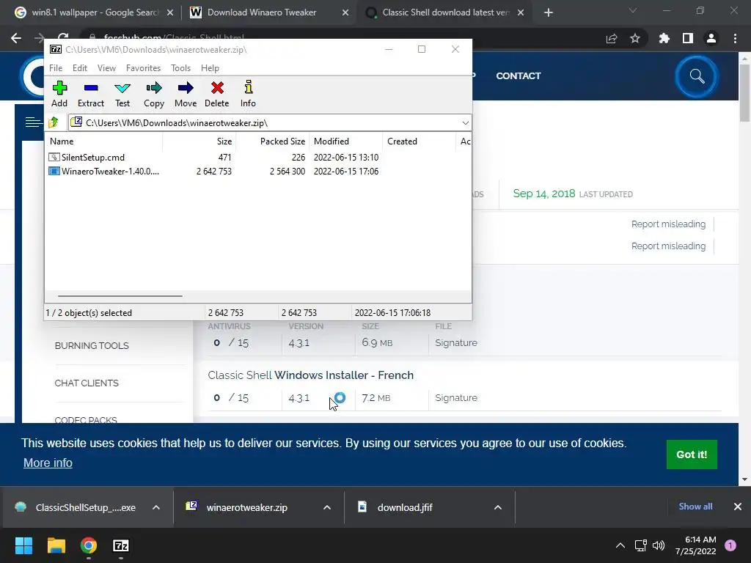Viewport: 751px width, 563px height.
Task: Open the CHAT CLIENTS category
Action: [87, 383]
